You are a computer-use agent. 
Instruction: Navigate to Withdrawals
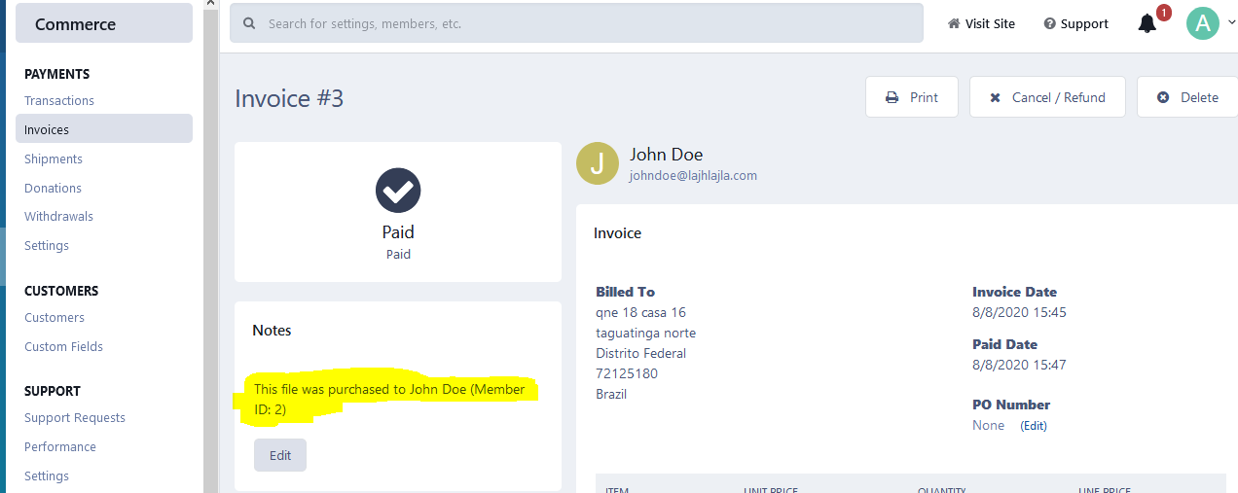[x=58, y=216]
